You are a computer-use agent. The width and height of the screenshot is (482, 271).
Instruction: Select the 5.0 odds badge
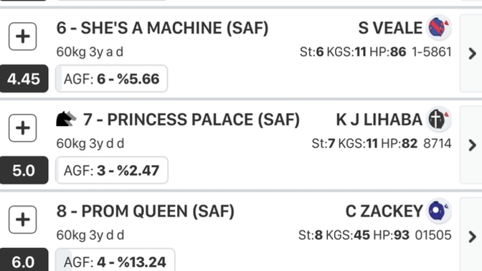tap(24, 170)
